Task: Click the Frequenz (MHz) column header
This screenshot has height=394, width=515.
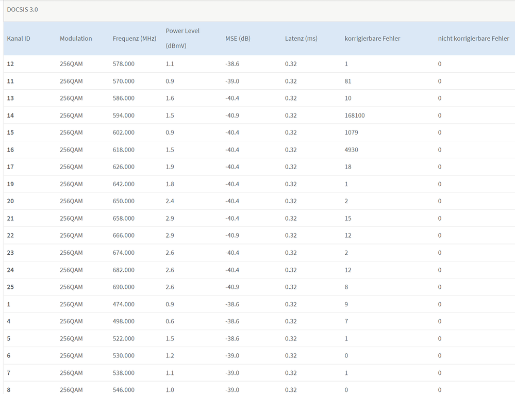Action: point(134,39)
